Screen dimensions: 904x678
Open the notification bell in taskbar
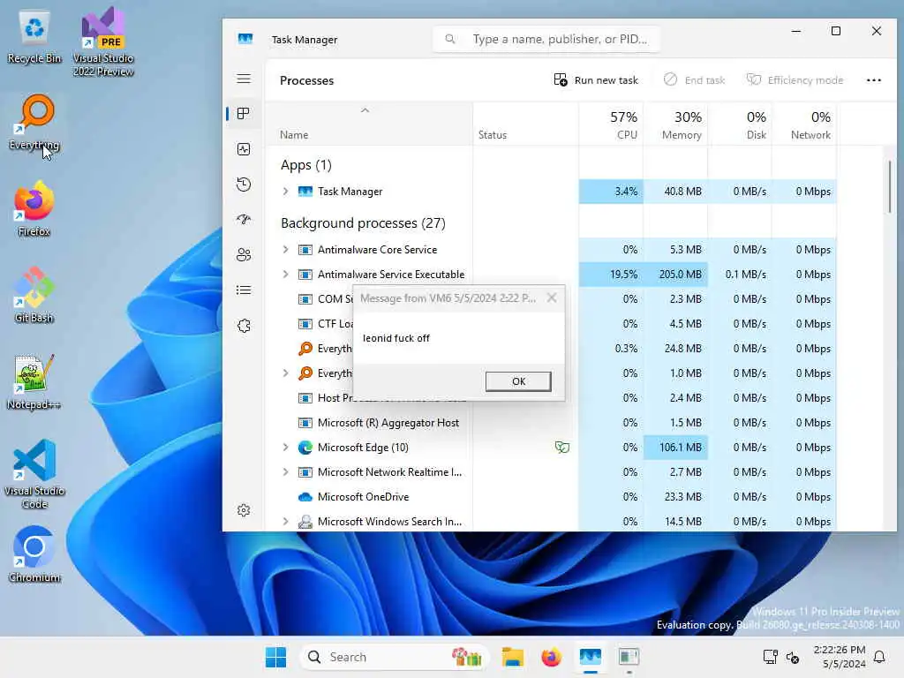coord(879,657)
